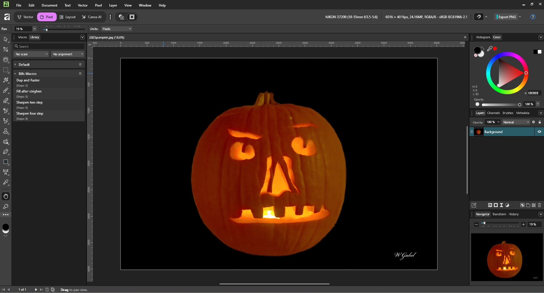544x293 pixels.
Task: Hide the Background layer with eye icon
Action: click(x=539, y=132)
